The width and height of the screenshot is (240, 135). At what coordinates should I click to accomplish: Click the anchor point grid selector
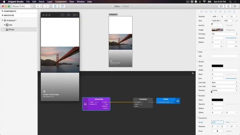pos(217,25)
